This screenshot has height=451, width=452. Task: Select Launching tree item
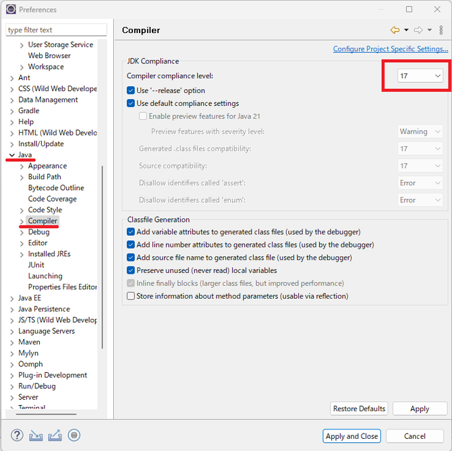(x=45, y=276)
